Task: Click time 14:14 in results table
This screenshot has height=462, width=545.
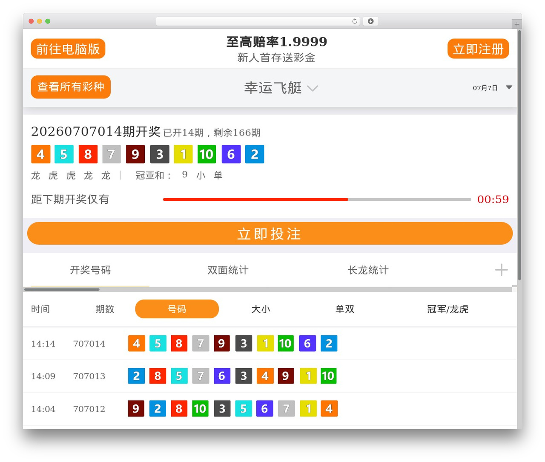Action: (x=43, y=344)
